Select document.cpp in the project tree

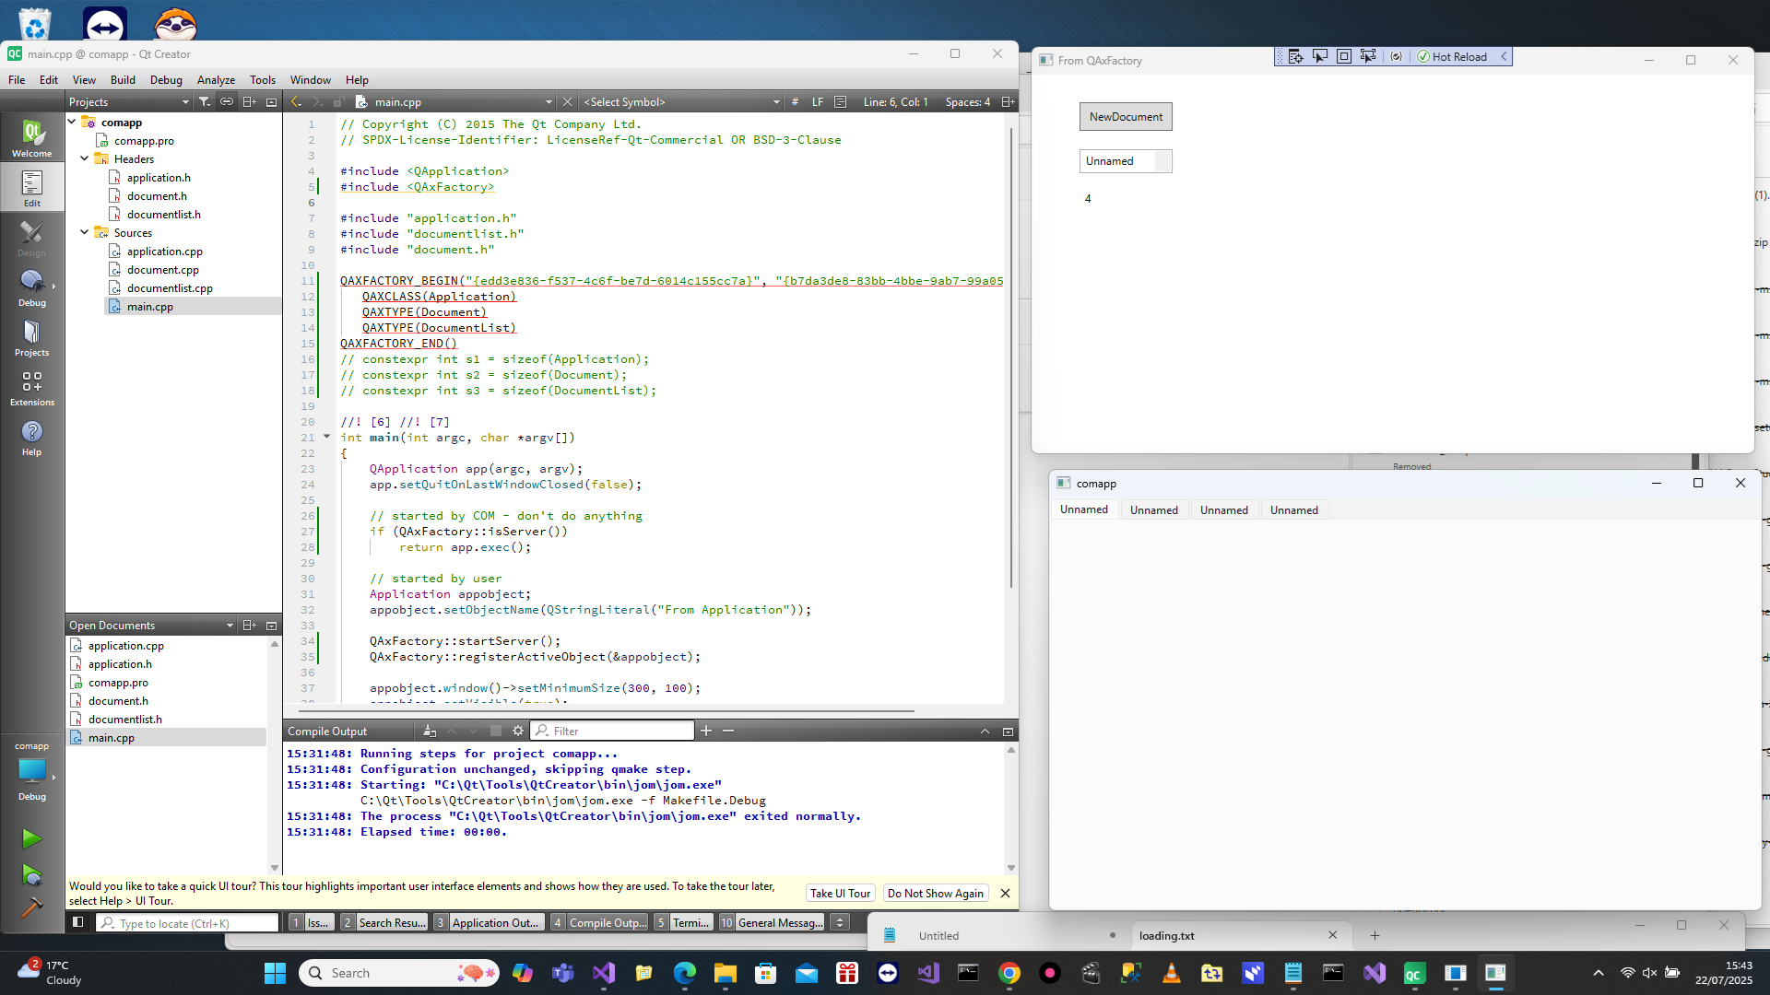(163, 269)
